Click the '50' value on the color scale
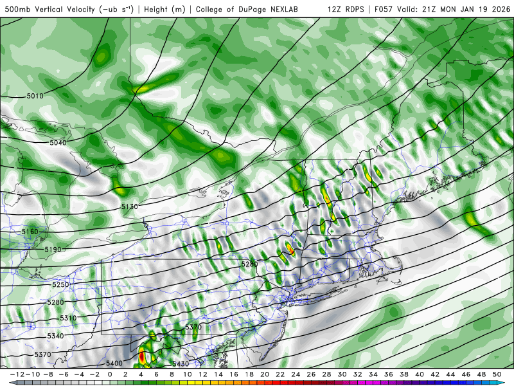Screen dimensions: 514x386 tap(497, 374)
